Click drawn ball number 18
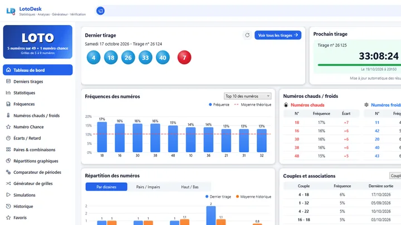The image size is (401, 225). point(111,57)
